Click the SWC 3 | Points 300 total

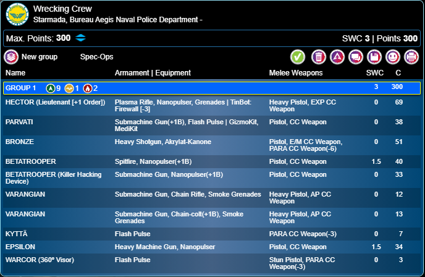click(380, 38)
